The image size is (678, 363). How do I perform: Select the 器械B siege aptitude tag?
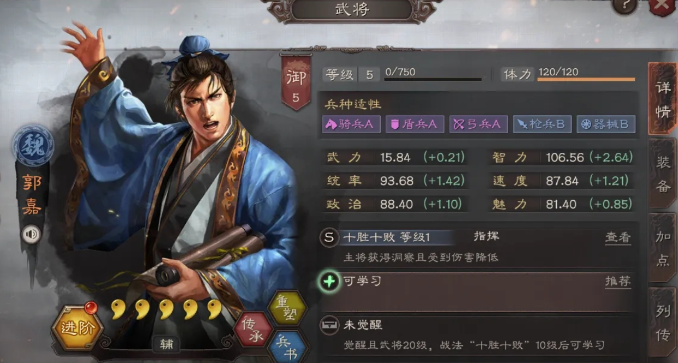[x=606, y=124]
